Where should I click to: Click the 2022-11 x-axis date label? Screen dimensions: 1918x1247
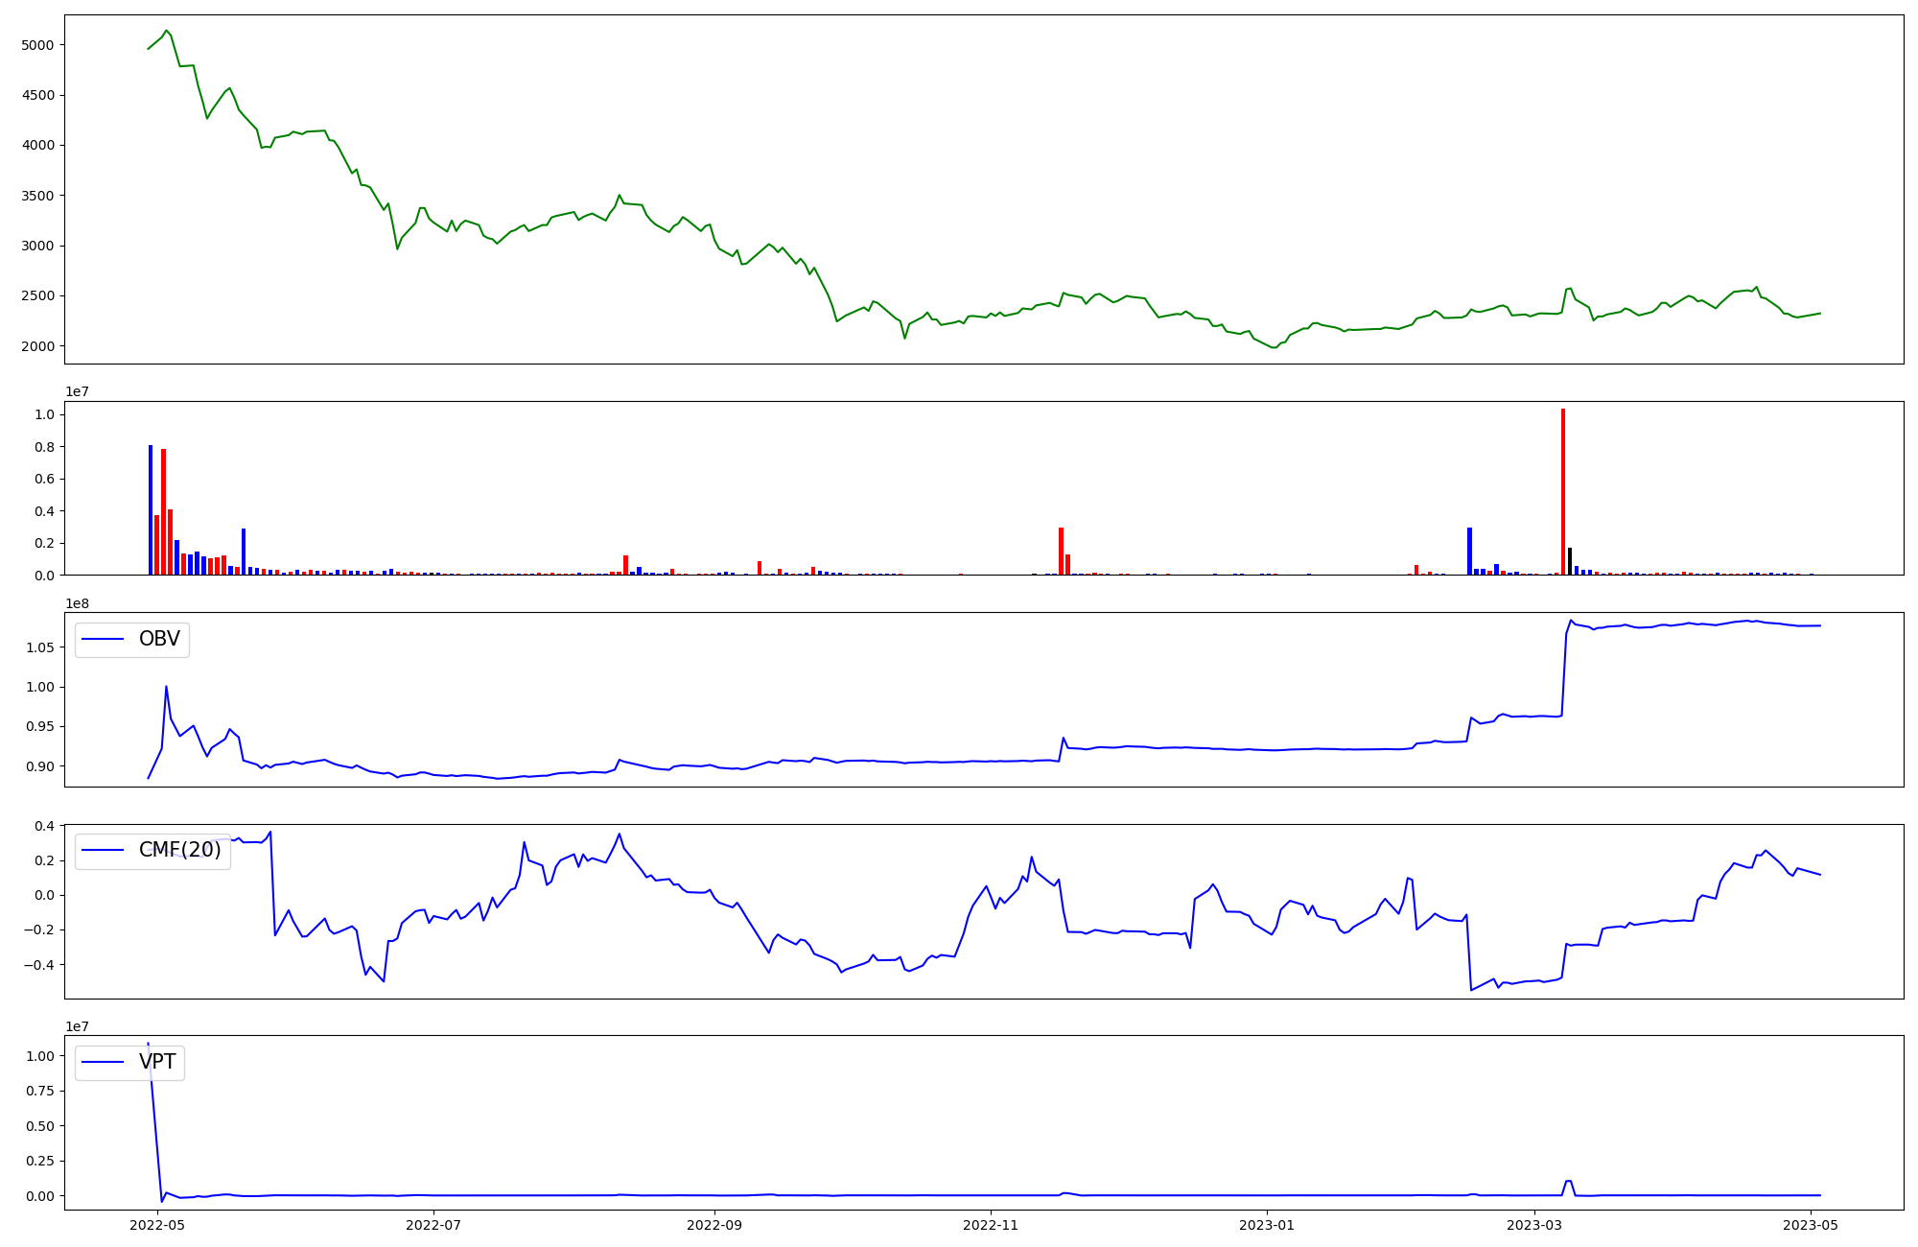(991, 1225)
